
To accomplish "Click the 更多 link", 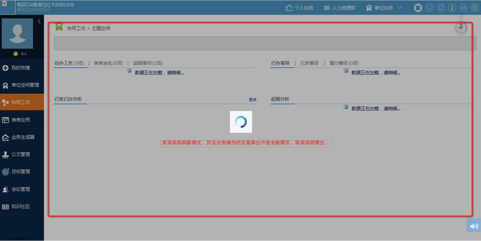I will (253, 100).
